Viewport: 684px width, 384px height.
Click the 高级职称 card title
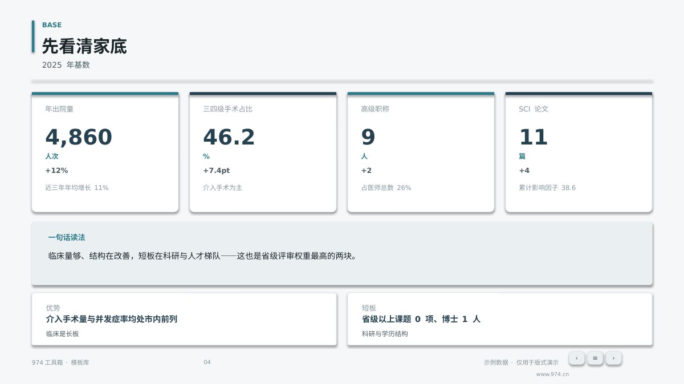click(x=375, y=109)
